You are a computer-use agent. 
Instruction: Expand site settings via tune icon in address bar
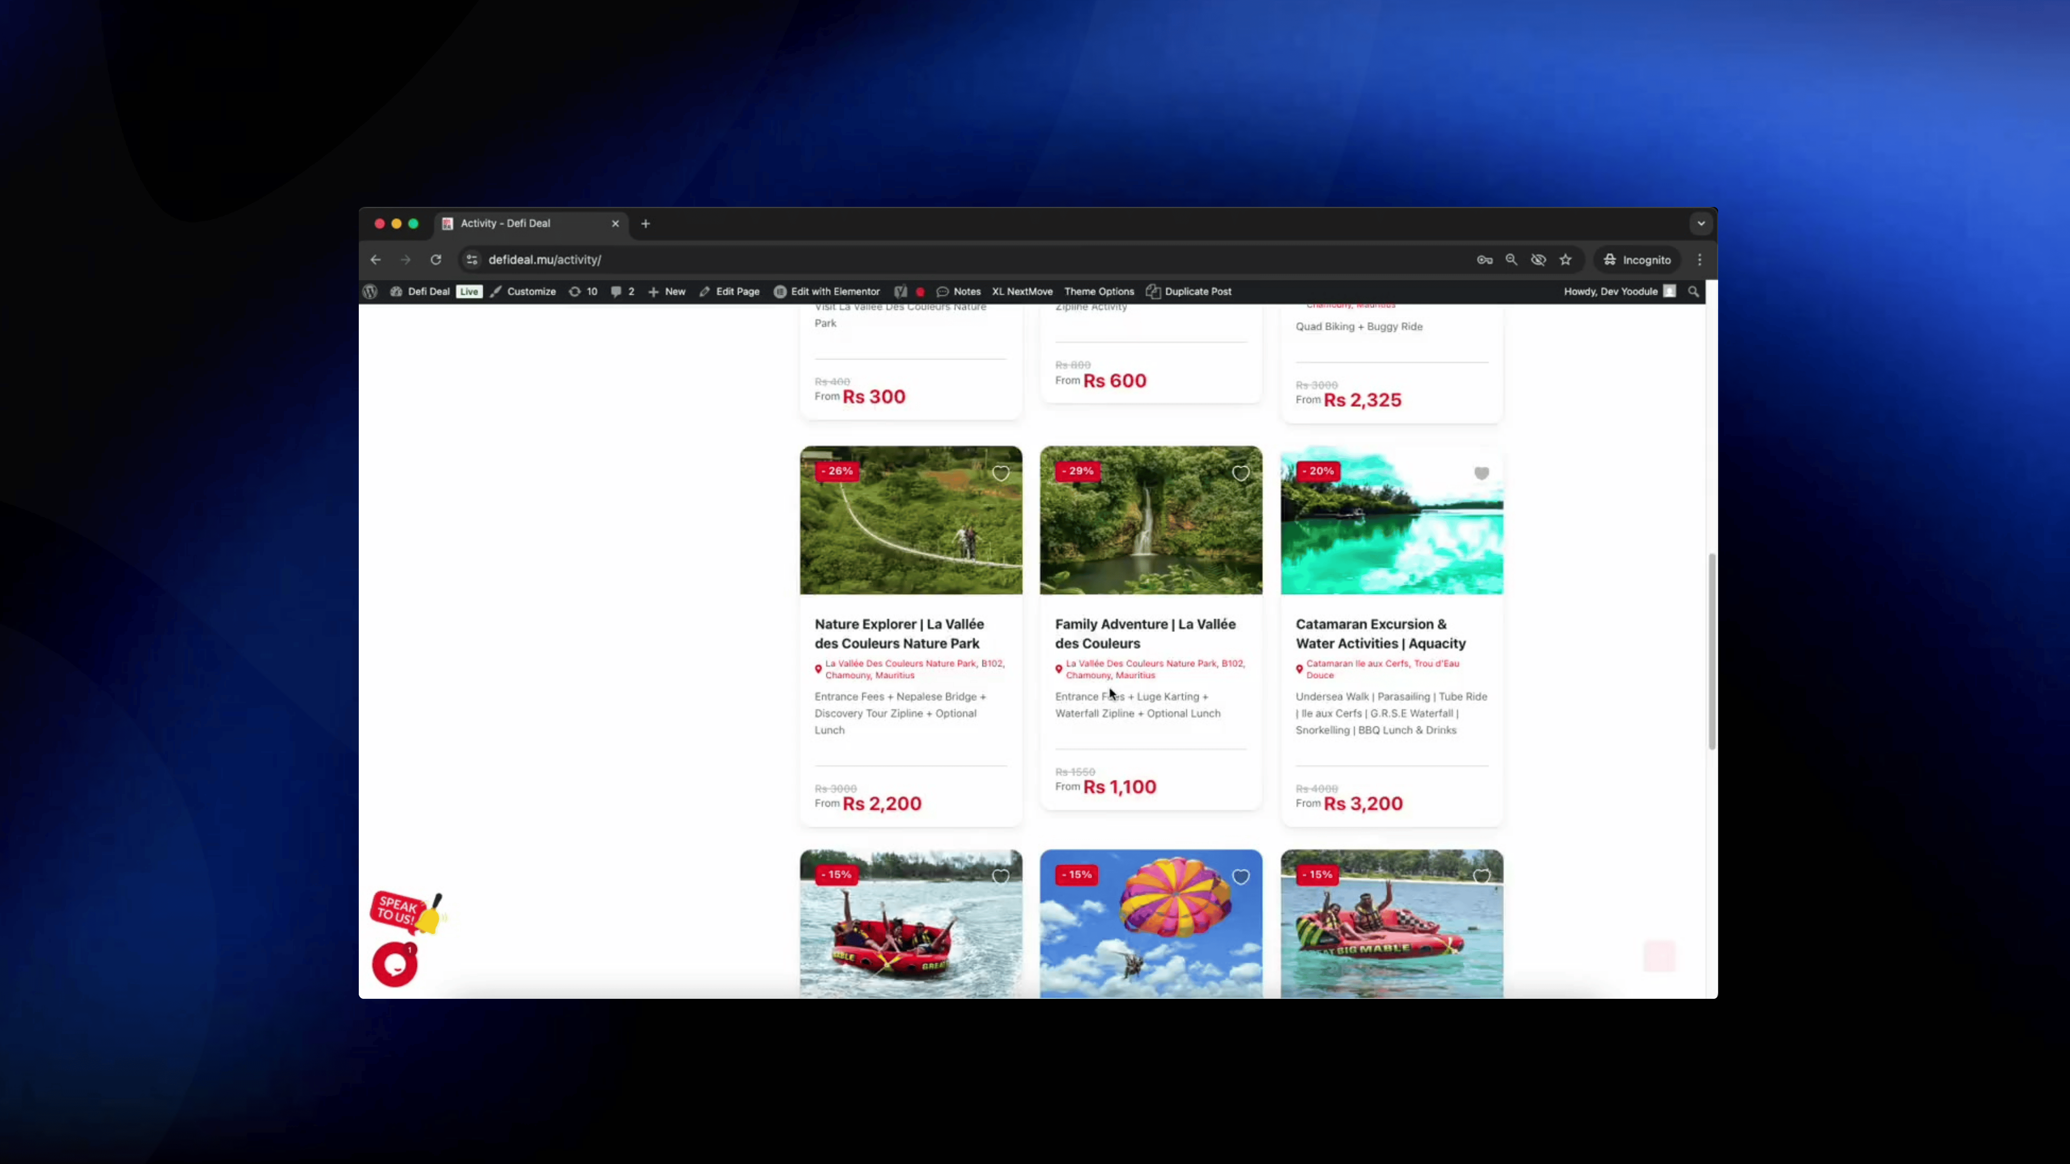pos(472,259)
